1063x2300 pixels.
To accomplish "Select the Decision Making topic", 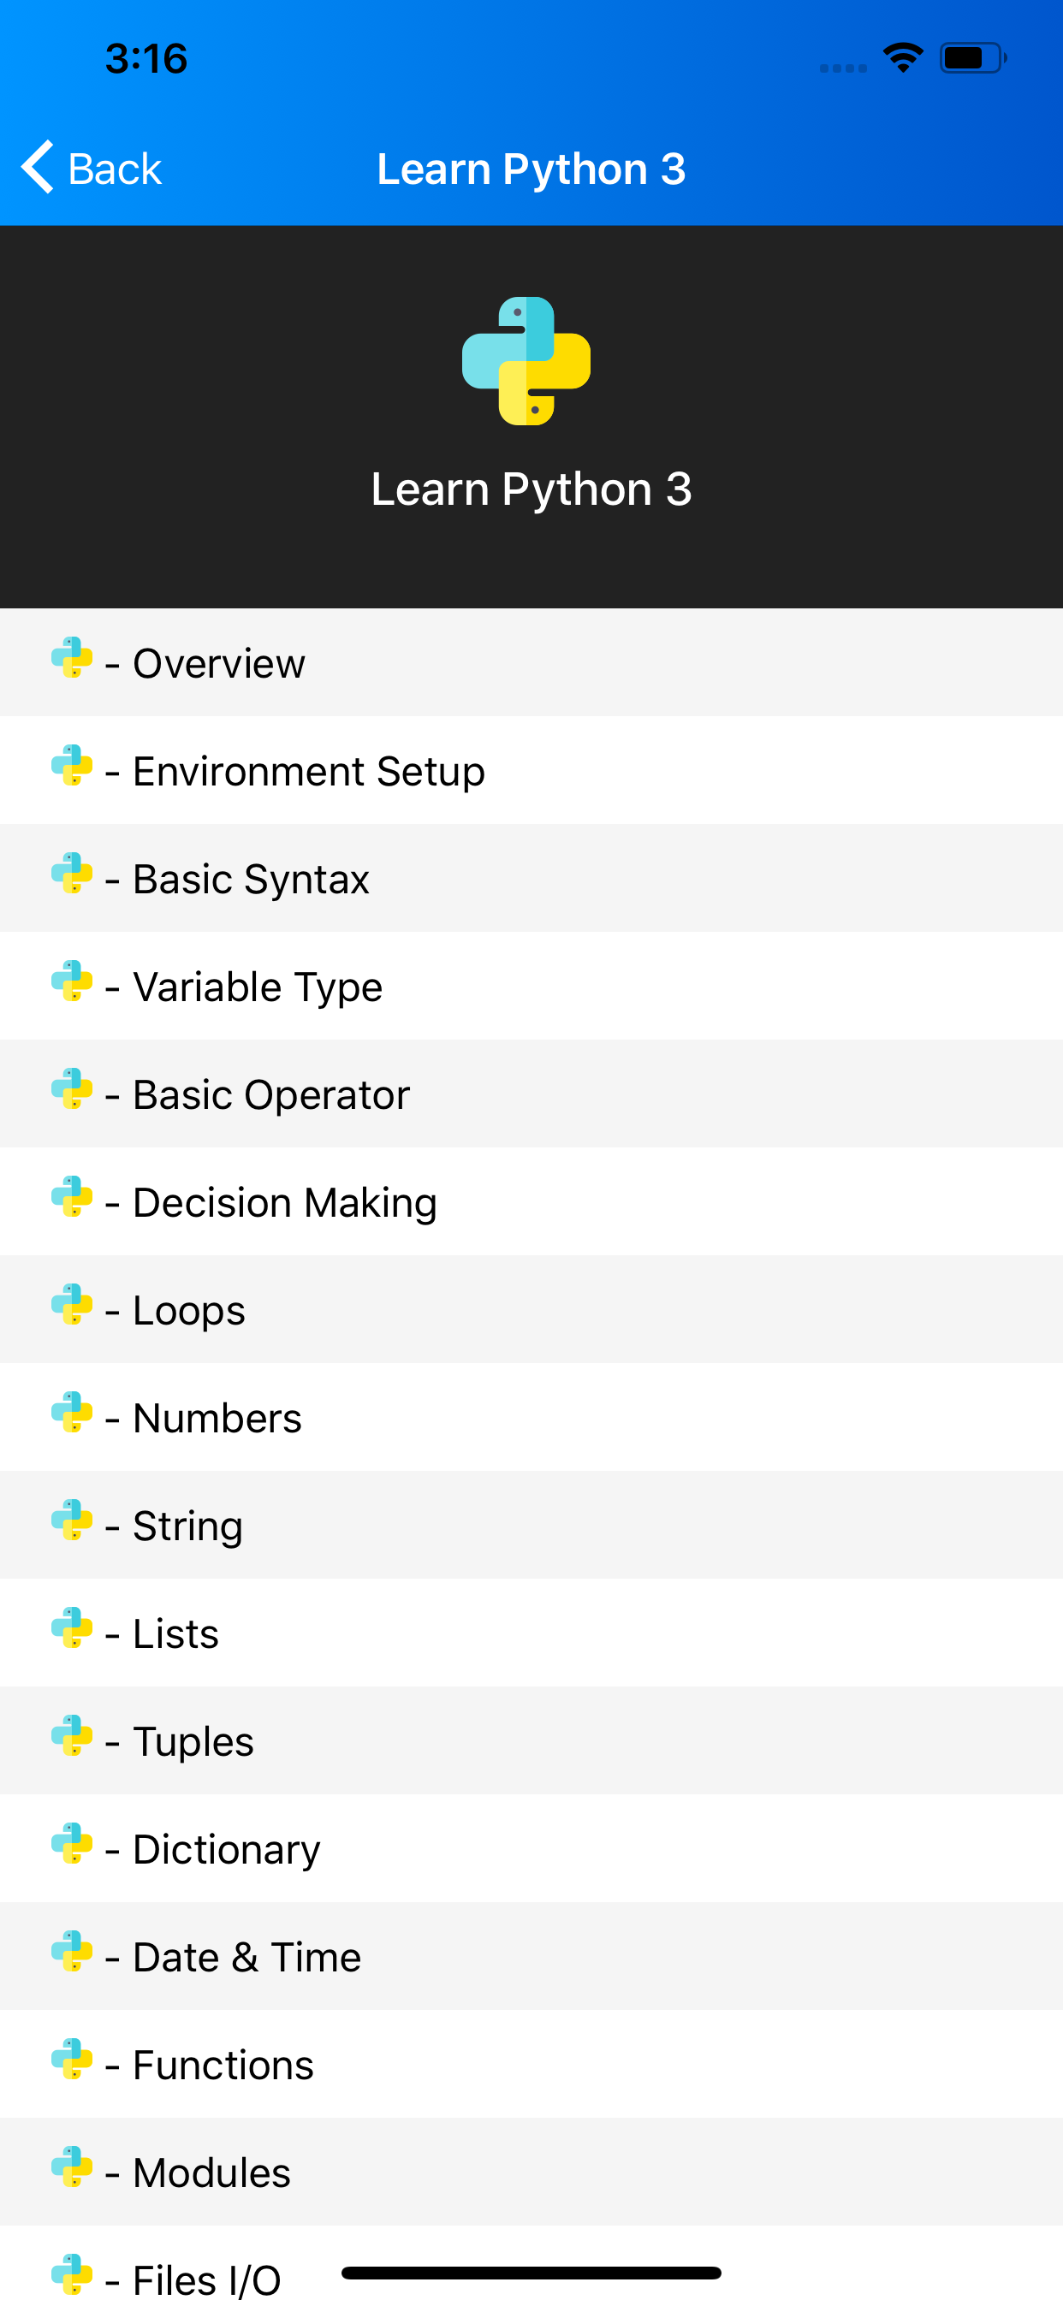I will pyautogui.click(x=284, y=1200).
